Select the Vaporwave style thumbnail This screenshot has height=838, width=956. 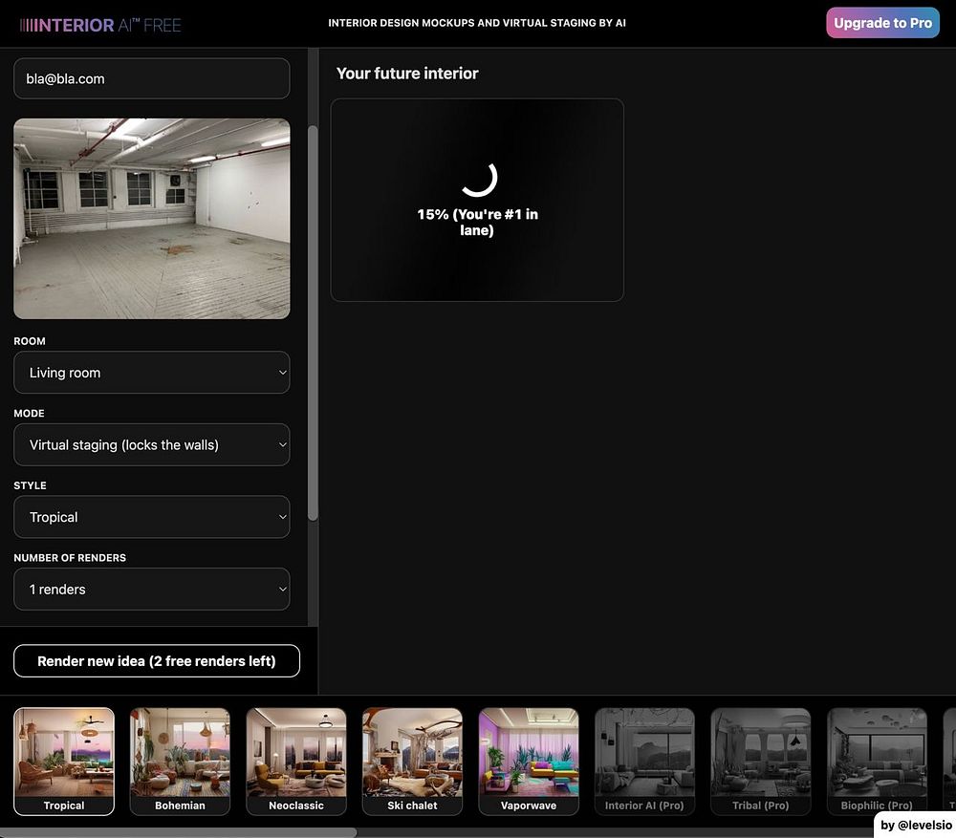tap(529, 762)
